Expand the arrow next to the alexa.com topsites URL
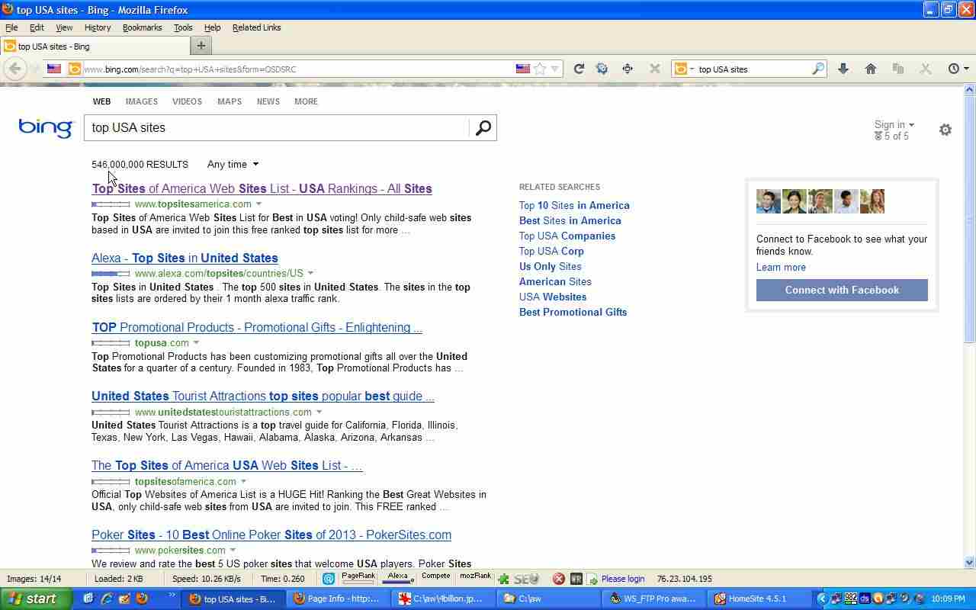 (310, 273)
